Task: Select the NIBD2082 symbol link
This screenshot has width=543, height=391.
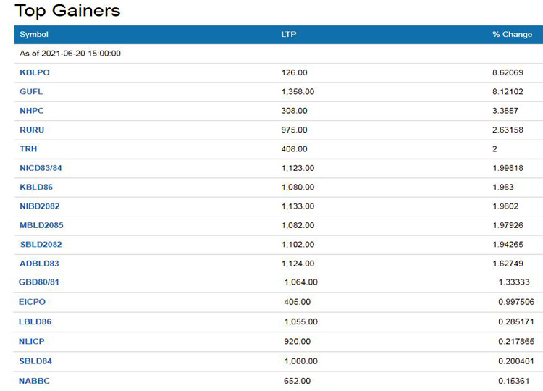Action: pos(40,206)
